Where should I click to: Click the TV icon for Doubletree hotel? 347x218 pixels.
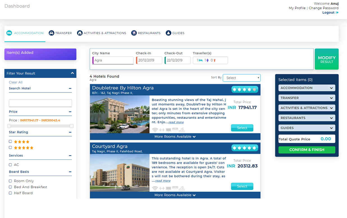(x=168, y=130)
